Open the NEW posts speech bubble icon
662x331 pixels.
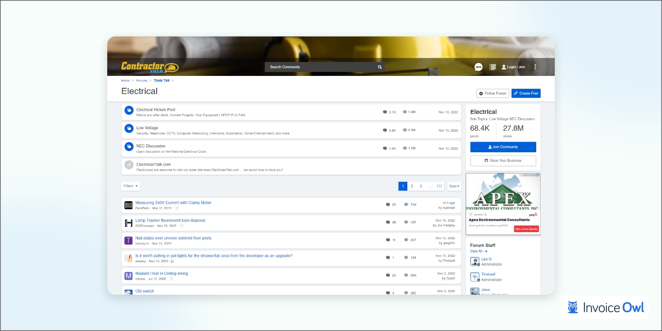point(478,67)
